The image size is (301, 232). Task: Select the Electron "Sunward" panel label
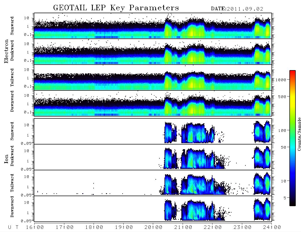coord(12,26)
